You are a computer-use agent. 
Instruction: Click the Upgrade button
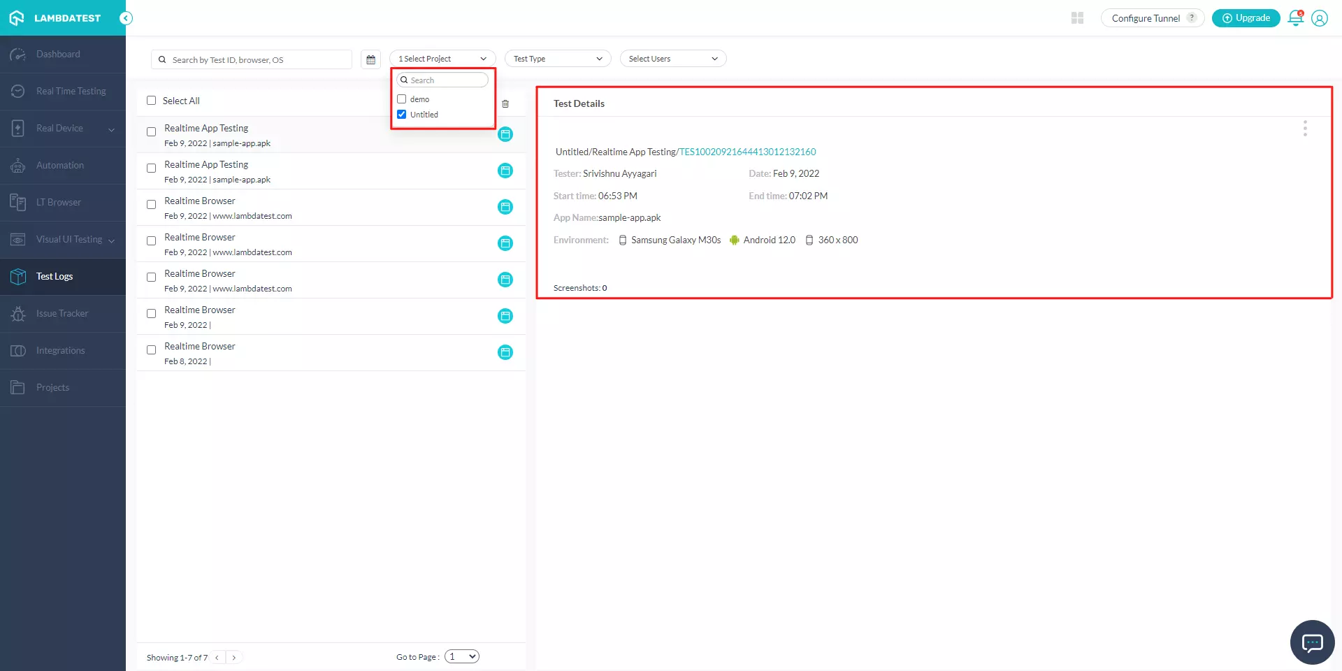coord(1246,18)
